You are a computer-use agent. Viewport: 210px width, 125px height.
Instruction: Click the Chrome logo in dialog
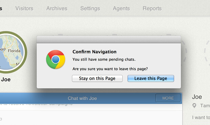pyautogui.click(x=56, y=59)
